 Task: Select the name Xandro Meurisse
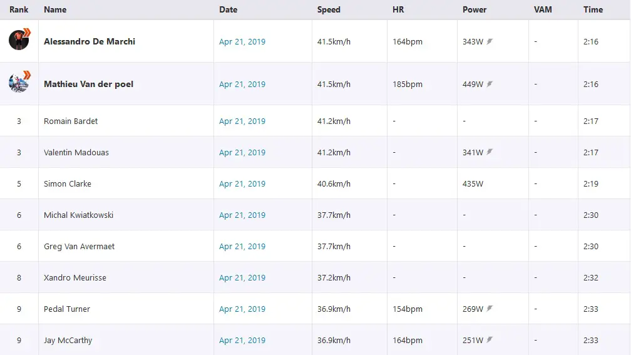75,278
